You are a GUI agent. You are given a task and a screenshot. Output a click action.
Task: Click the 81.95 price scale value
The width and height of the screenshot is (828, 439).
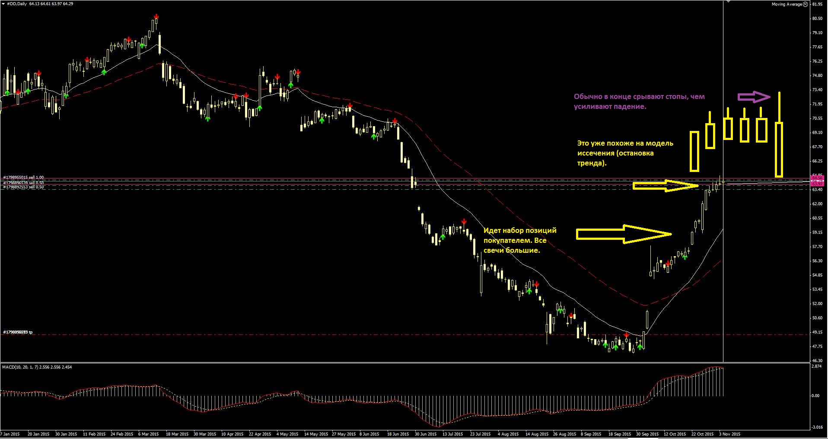(x=817, y=4)
